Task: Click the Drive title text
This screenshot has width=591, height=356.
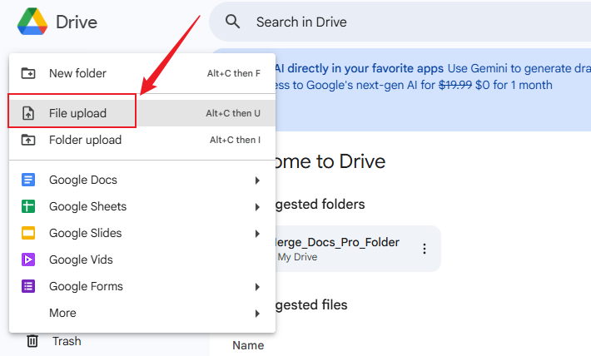Action: point(77,22)
